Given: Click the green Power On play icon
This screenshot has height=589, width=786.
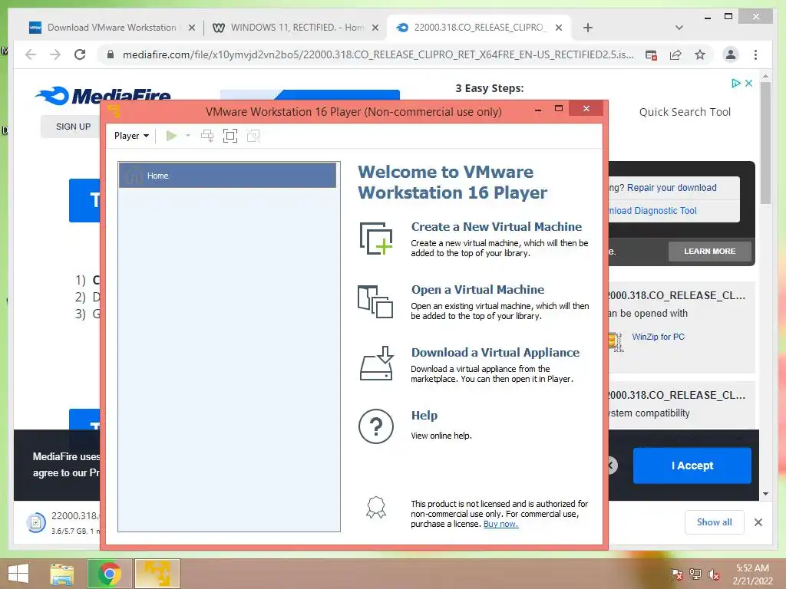Looking at the screenshot, I should (171, 136).
